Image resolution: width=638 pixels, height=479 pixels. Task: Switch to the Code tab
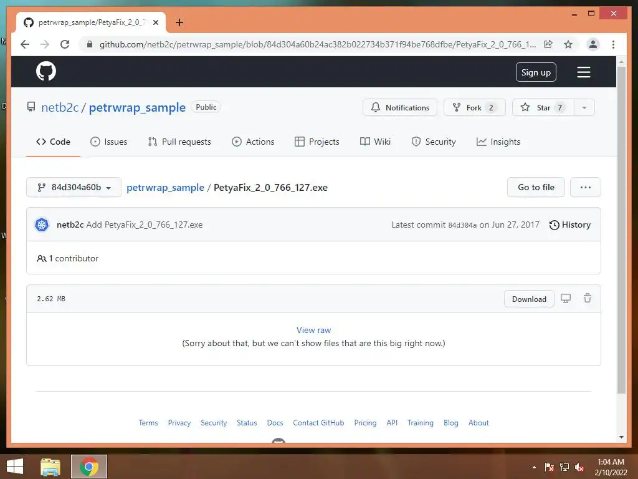coord(54,142)
